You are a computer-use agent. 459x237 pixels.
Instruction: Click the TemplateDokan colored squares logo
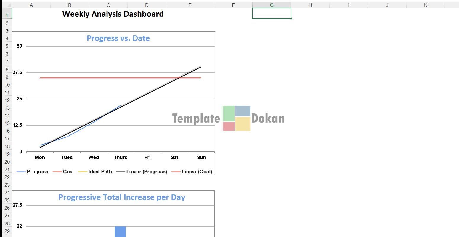(236, 118)
